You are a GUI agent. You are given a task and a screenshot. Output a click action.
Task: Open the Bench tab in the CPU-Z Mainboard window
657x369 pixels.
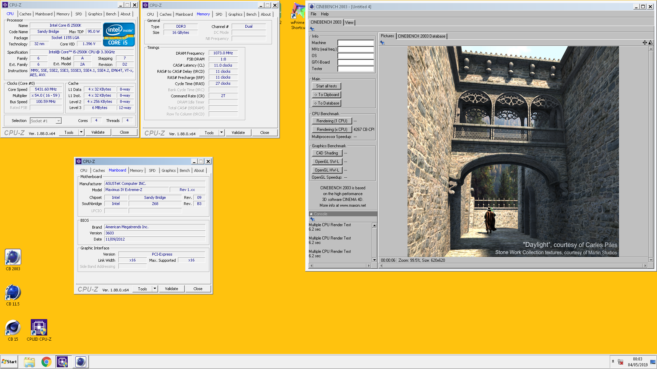pyautogui.click(x=185, y=170)
